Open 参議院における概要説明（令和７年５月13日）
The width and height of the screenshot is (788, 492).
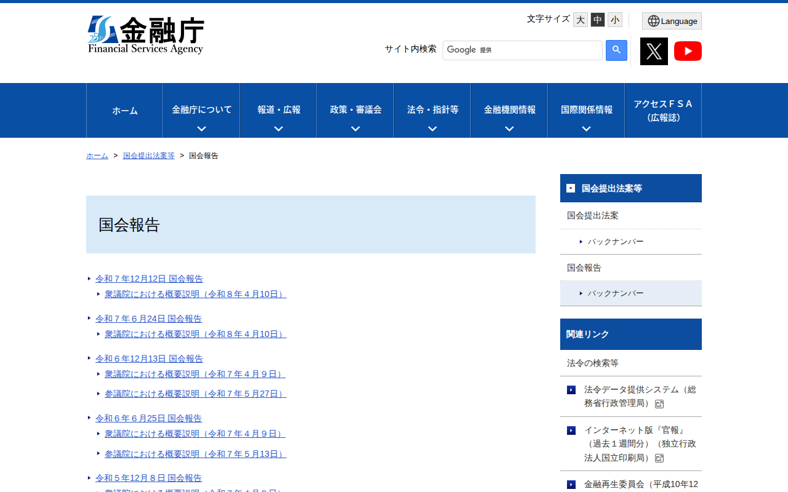click(195, 454)
